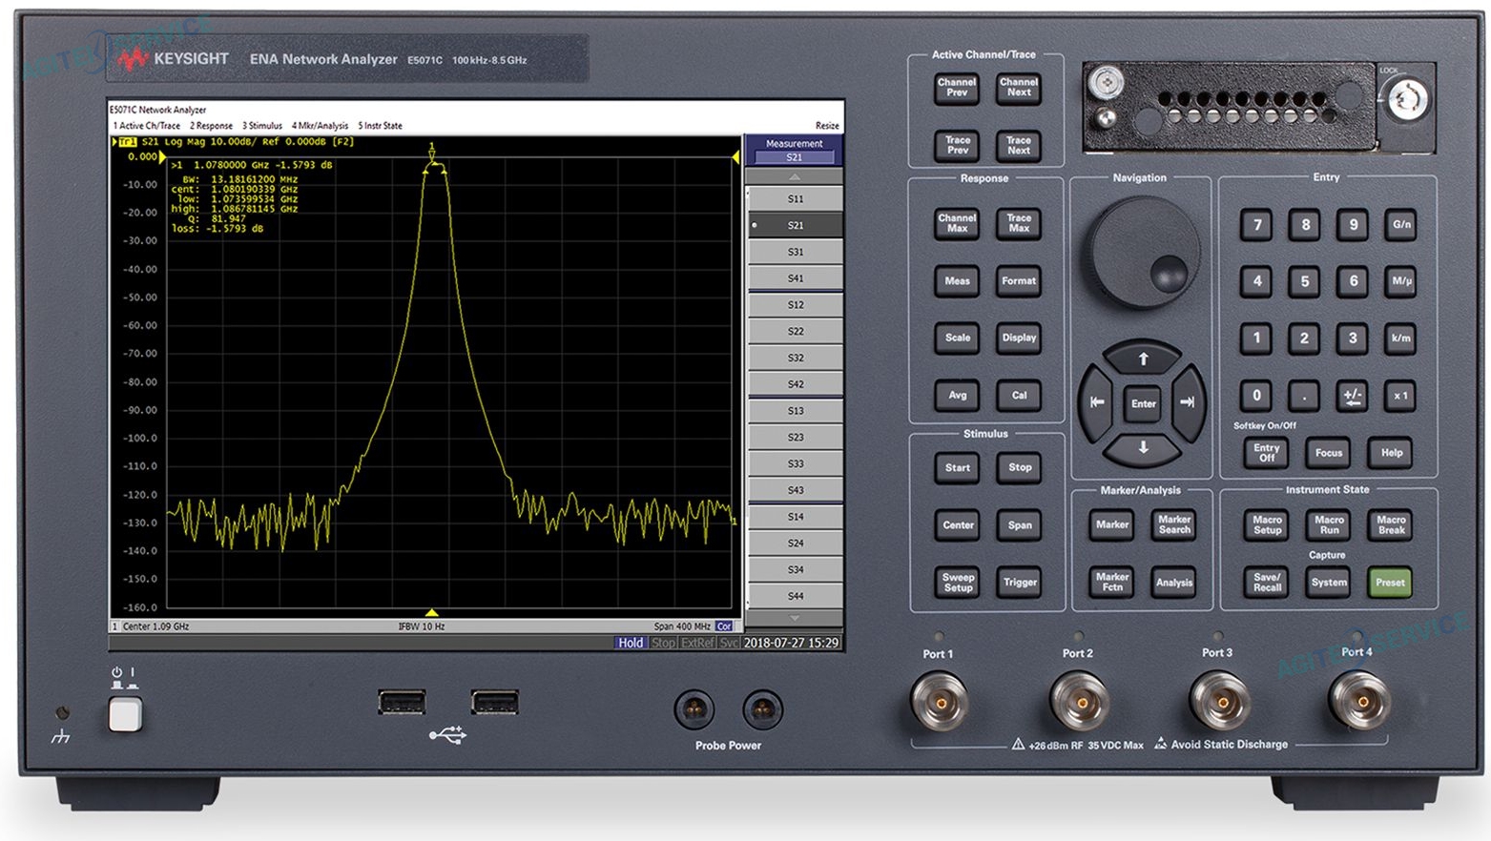Open the Format key

tap(1019, 281)
